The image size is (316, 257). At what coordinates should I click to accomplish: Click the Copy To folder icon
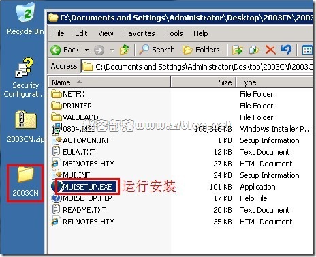coord(254,50)
